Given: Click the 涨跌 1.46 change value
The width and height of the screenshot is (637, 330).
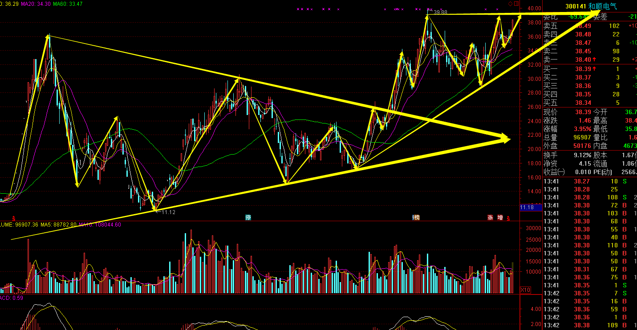Looking at the screenshot, I should 585,120.
